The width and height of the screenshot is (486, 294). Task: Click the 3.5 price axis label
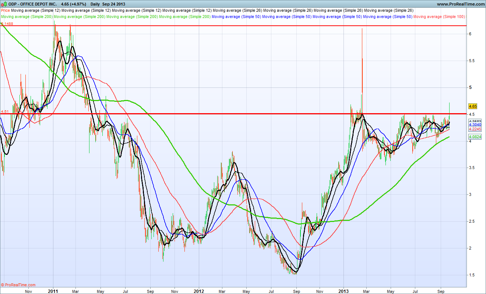[x=472, y=168]
